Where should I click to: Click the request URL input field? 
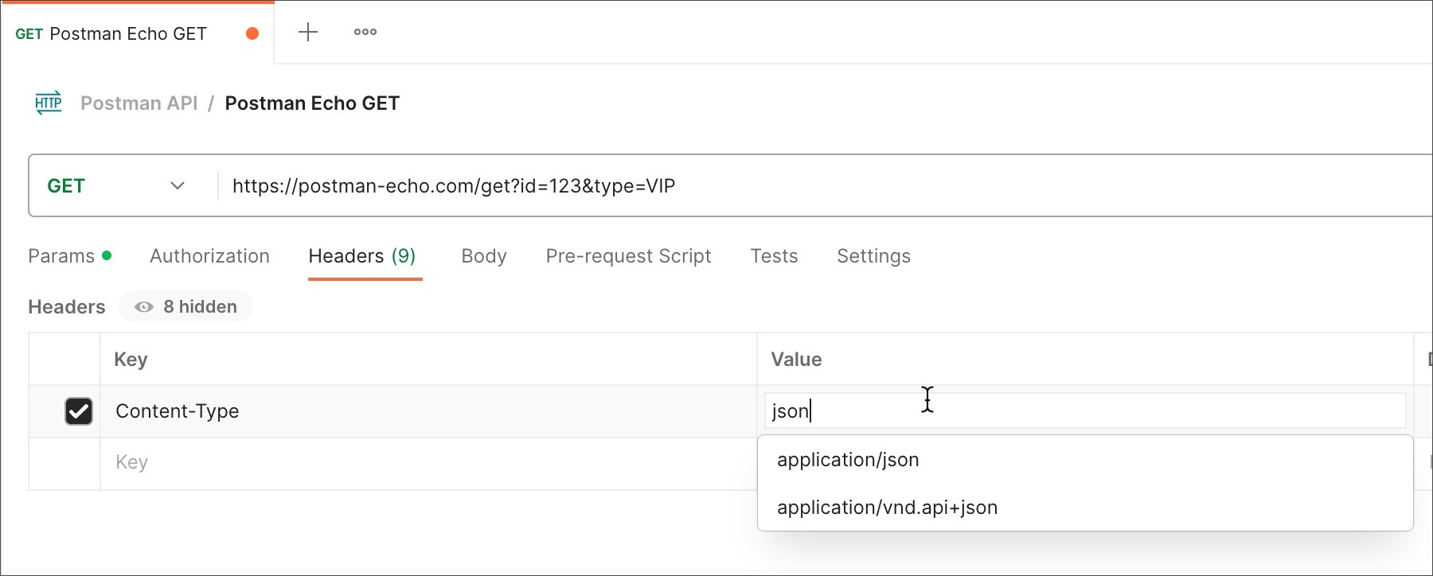tap(796, 186)
